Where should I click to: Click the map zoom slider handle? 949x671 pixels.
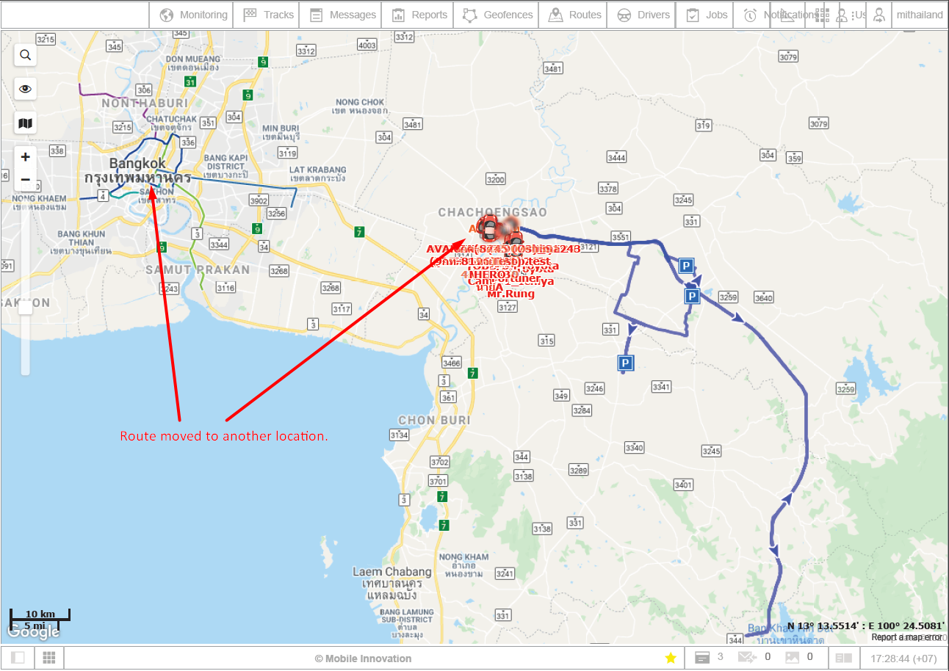click(x=25, y=307)
